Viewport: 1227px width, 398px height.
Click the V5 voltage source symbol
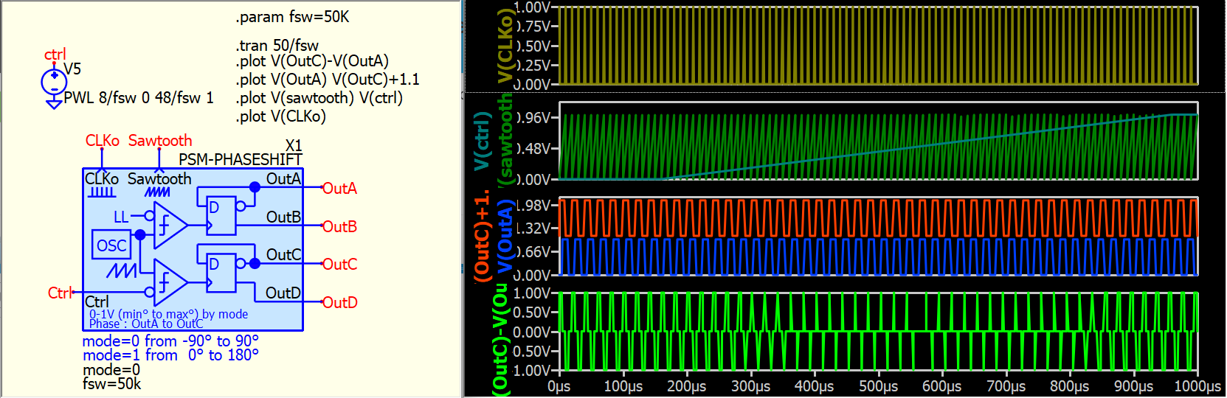[x=54, y=81]
